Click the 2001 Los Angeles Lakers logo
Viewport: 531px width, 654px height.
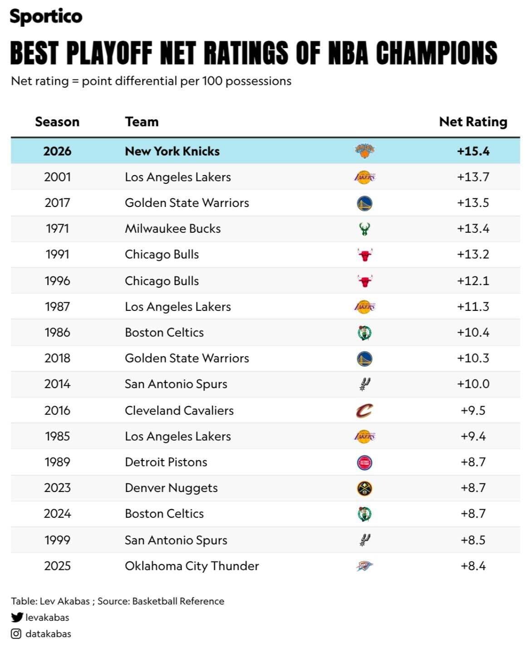(x=364, y=177)
